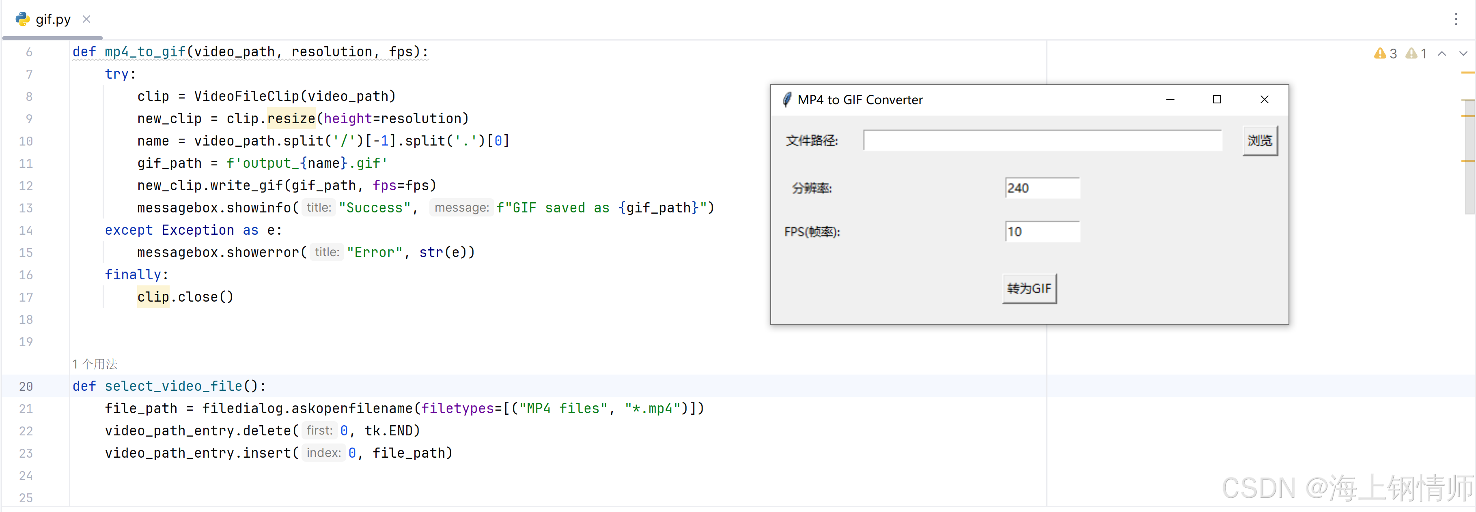The height and width of the screenshot is (512, 1476).
Task: Select the 分辨率 resolution value 240
Action: [1042, 188]
